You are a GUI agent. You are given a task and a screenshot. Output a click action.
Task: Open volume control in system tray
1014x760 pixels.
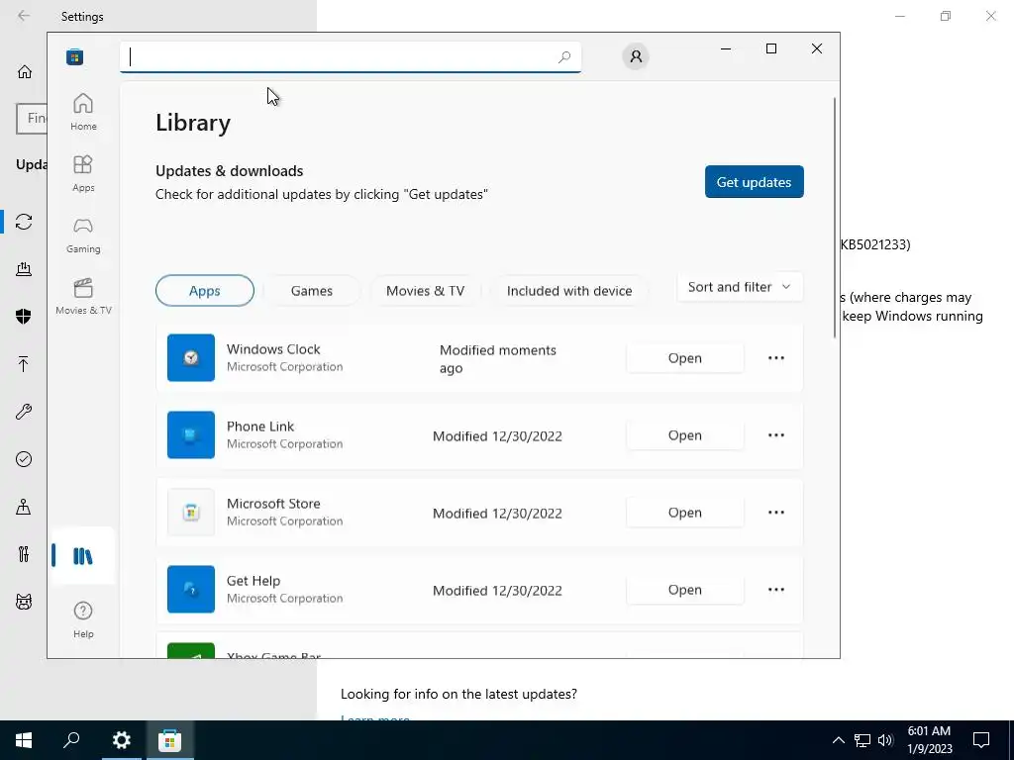[885, 740]
